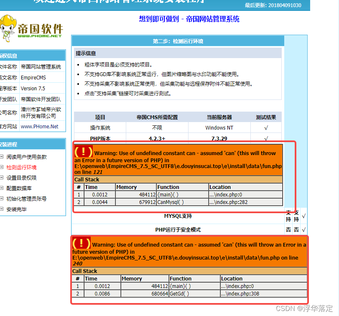The image size is (339, 316).
Task: Click the CanMysql( ) function cell
Action: [182, 202]
